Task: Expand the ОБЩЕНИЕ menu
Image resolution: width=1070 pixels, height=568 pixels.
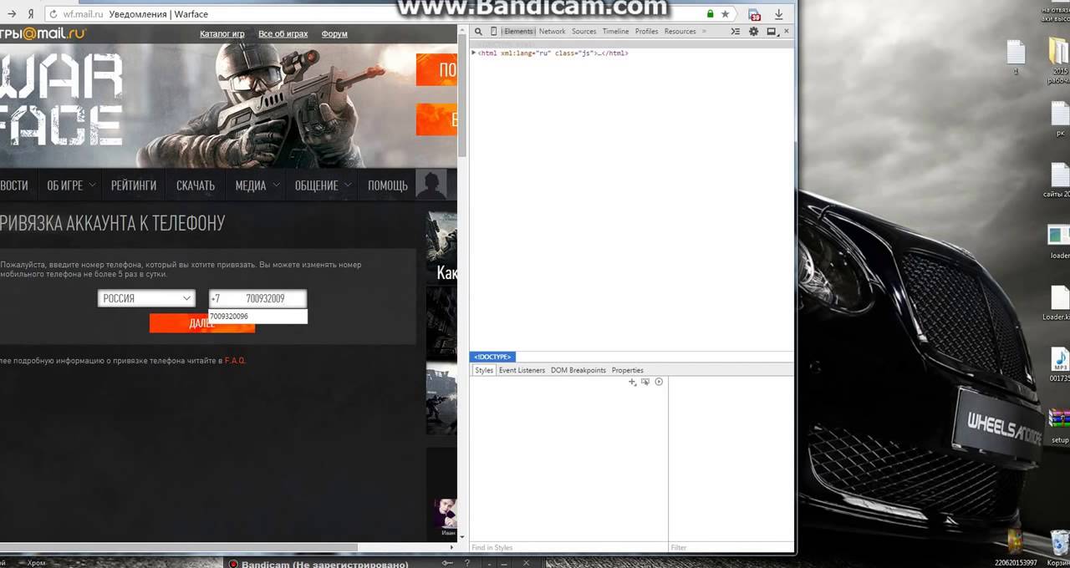Action: click(323, 185)
